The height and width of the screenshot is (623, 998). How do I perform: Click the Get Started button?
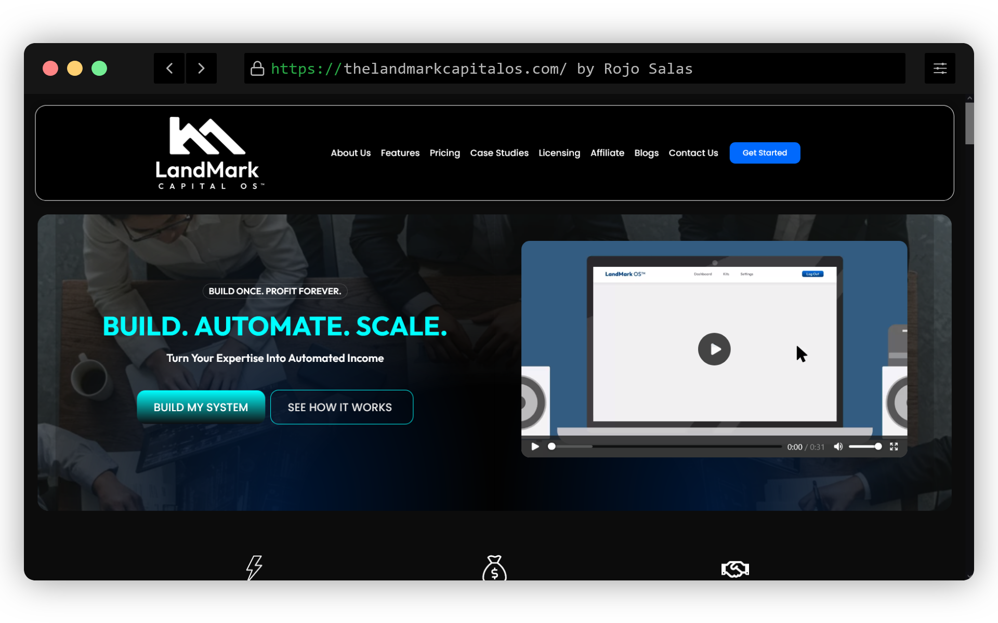tap(765, 153)
